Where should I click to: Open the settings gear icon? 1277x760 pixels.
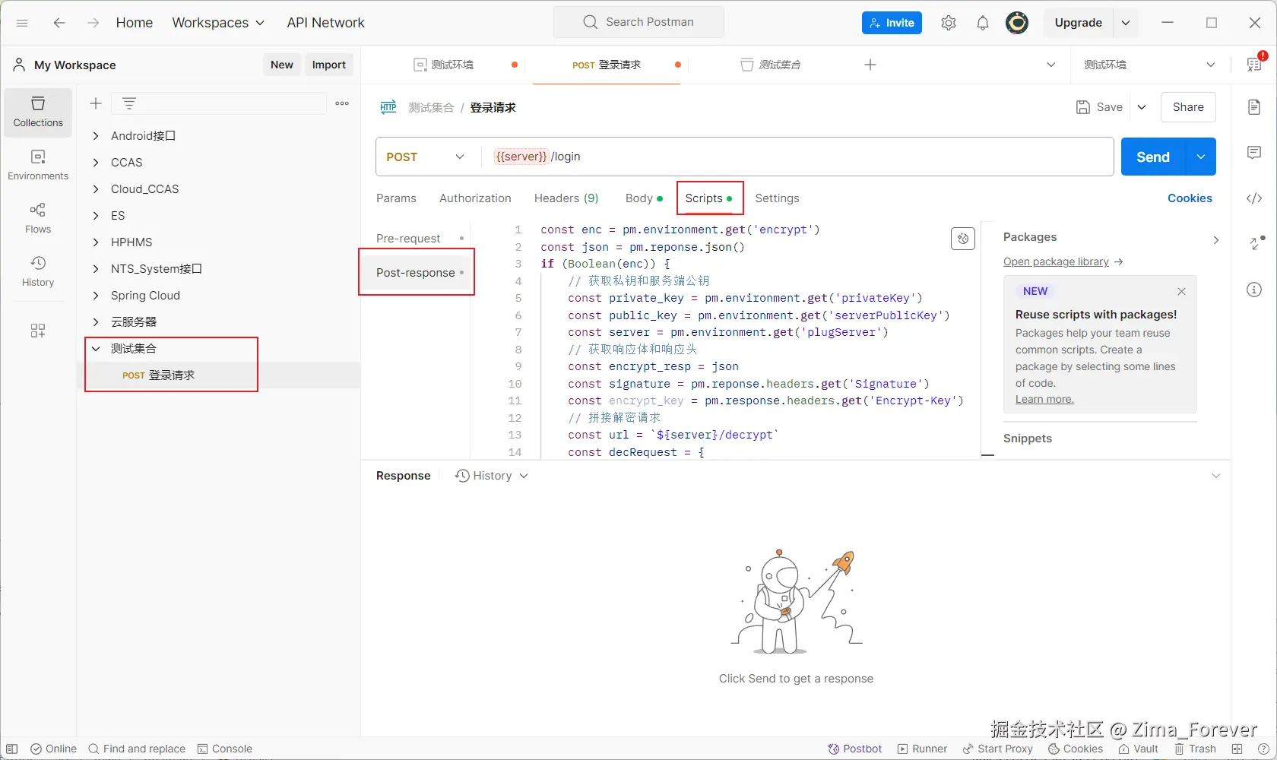[949, 23]
